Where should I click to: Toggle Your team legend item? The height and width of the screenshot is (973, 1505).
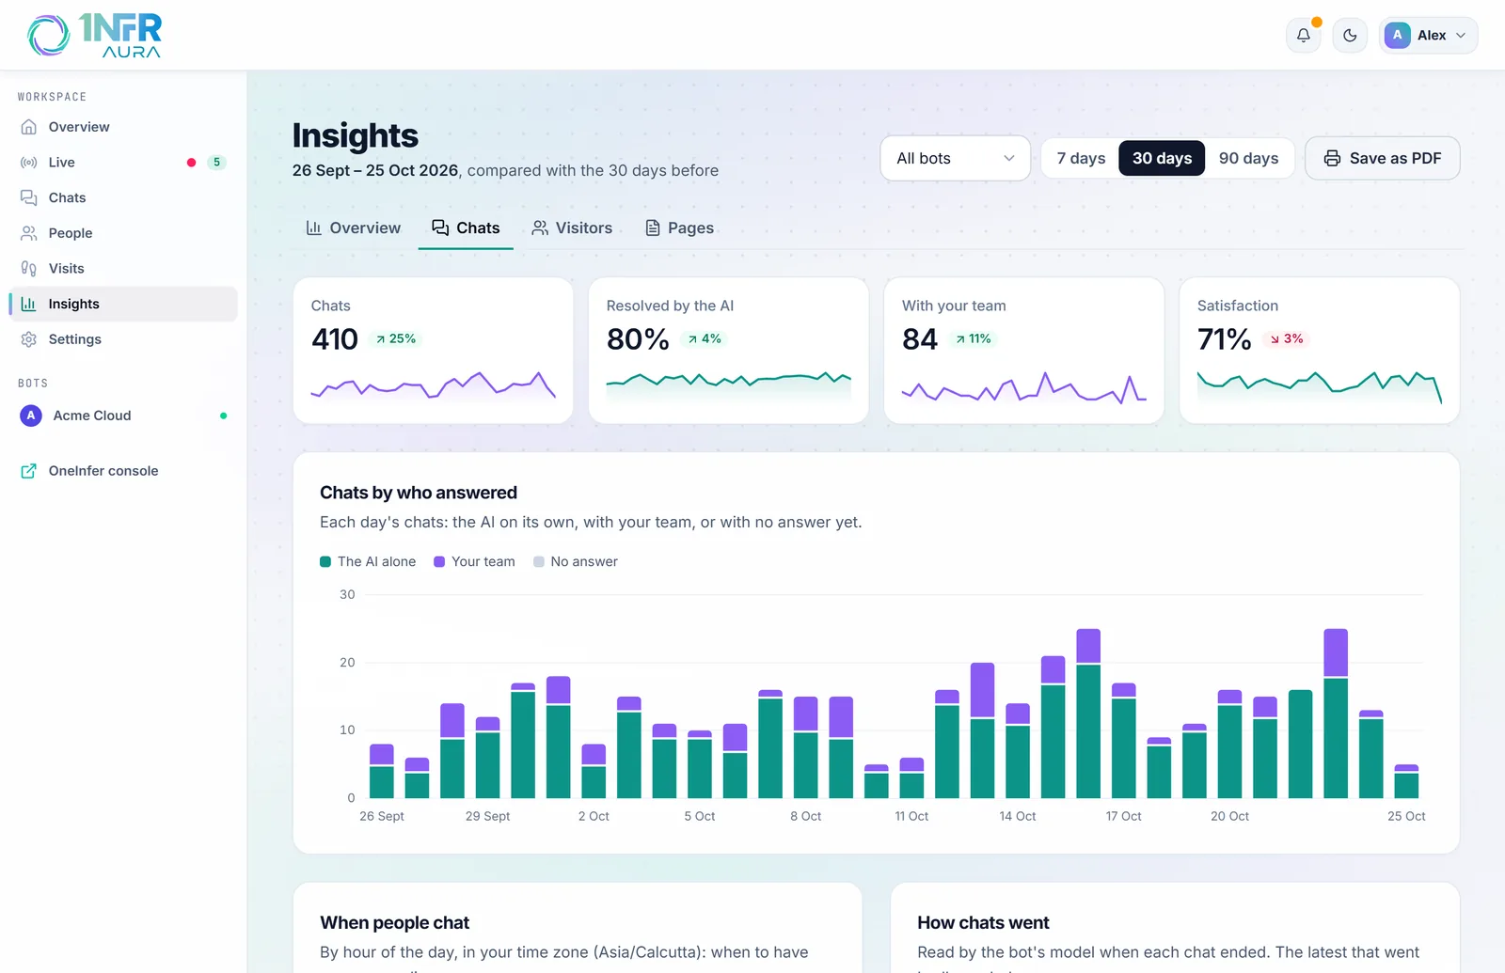click(474, 561)
